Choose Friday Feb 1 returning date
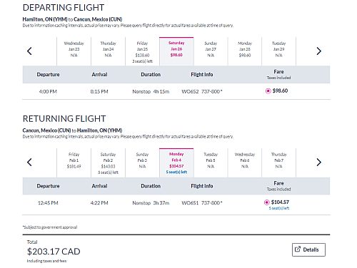Screen dimensions: 357x268 coord(74,163)
